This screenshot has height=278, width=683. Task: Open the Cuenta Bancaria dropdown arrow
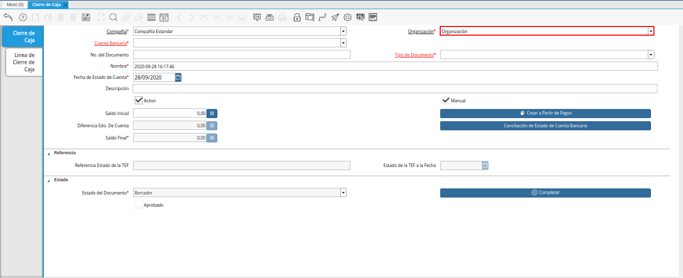click(343, 43)
